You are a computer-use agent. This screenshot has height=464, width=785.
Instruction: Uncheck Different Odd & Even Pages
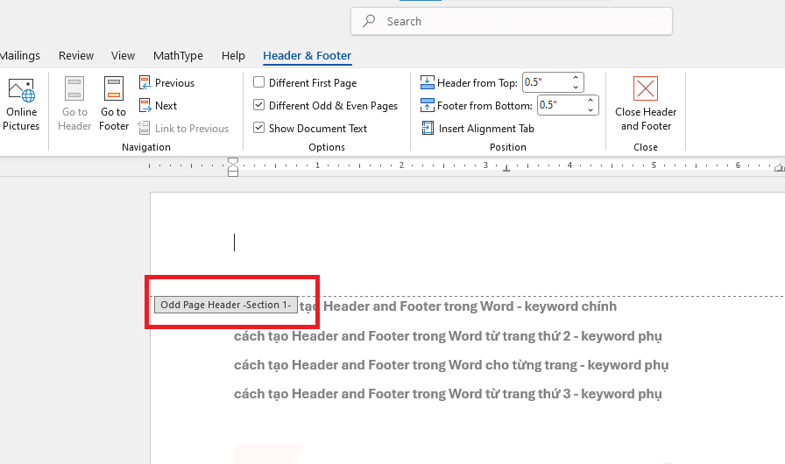258,105
